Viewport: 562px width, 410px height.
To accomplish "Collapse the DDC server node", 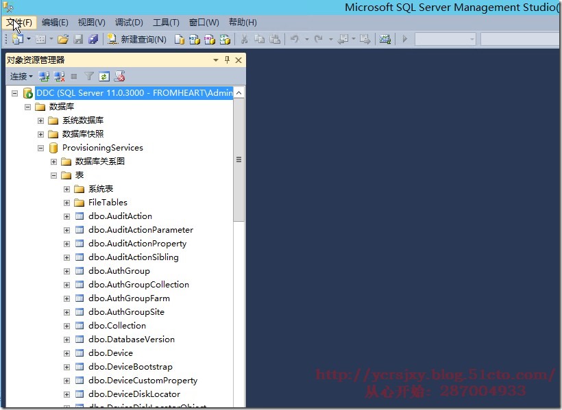I will click(14, 93).
